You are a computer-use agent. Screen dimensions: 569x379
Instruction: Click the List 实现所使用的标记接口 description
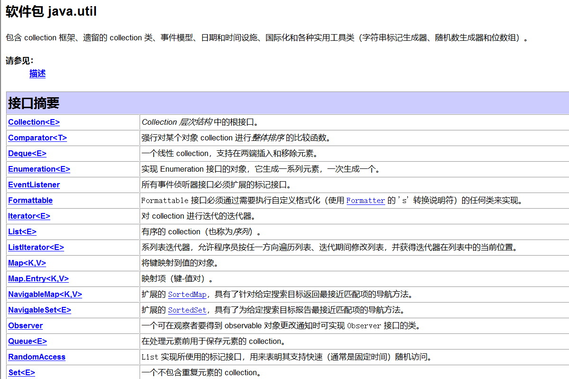[x=287, y=357]
